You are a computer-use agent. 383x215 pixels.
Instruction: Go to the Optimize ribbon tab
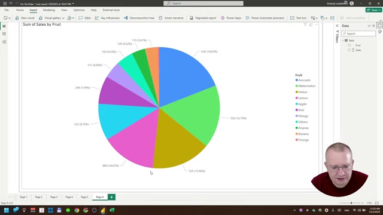pyautogui.click(x=79, y=10)
